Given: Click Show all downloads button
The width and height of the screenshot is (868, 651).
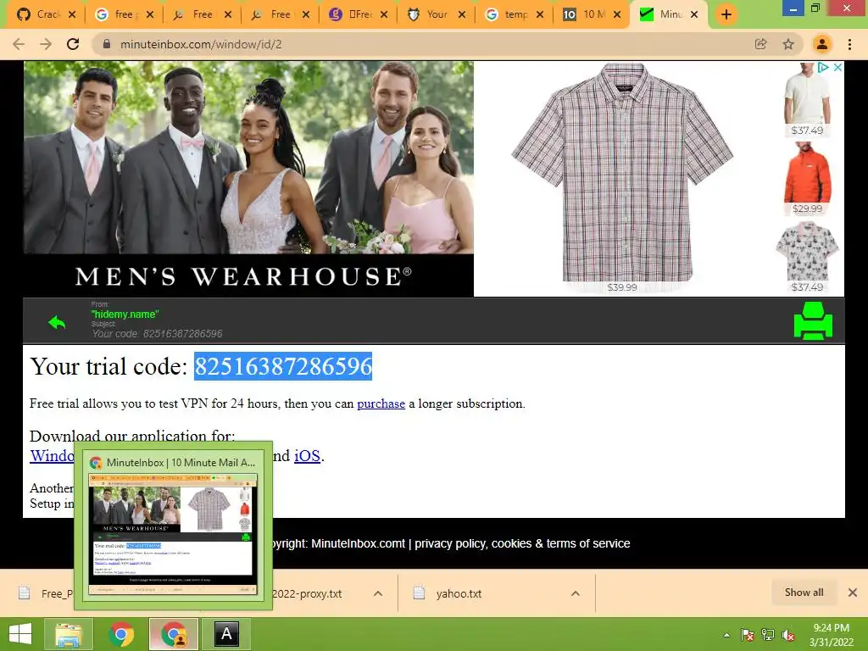Looking at the screenshot, I should pyautogui.click(x=804, y=593).
